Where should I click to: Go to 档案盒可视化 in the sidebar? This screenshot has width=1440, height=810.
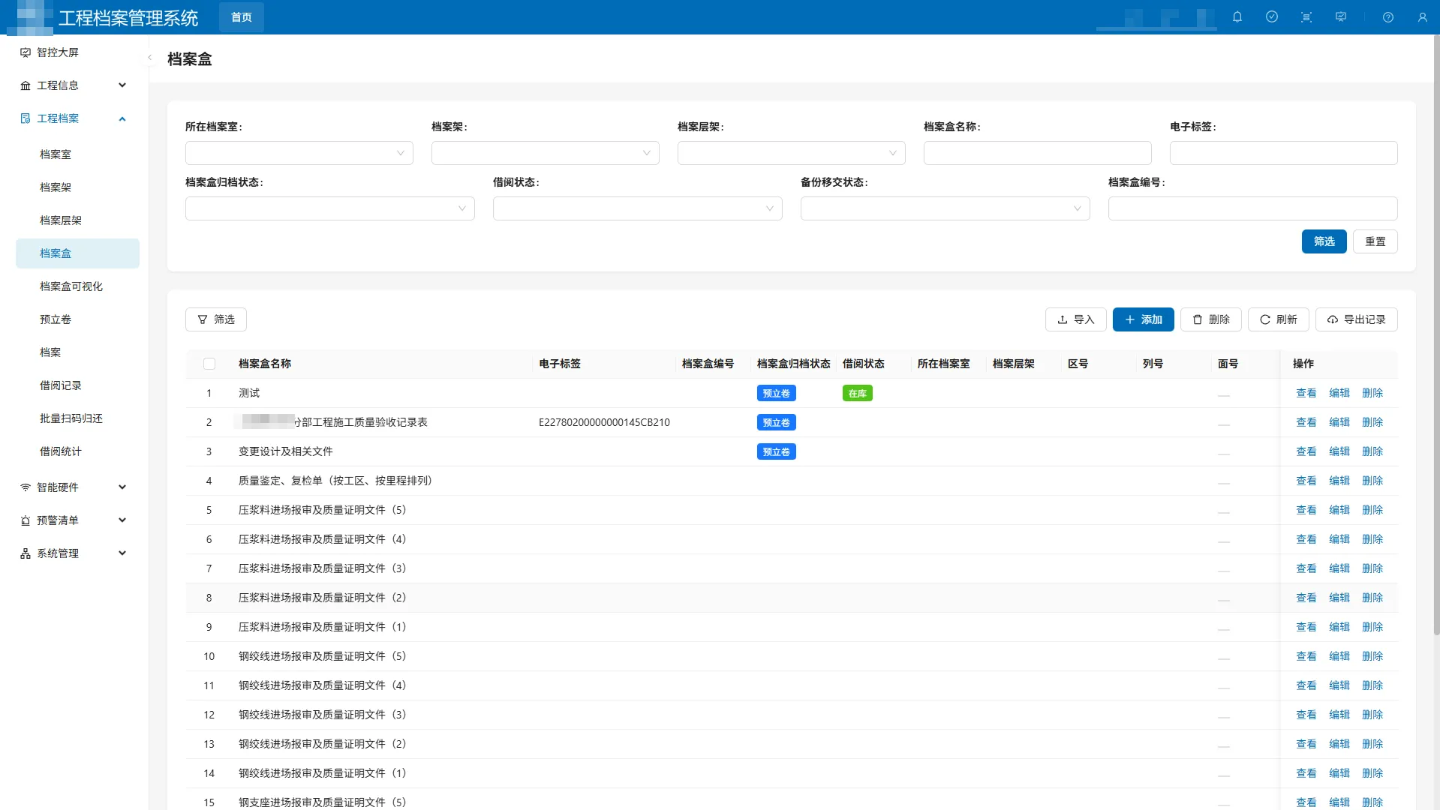71,286
